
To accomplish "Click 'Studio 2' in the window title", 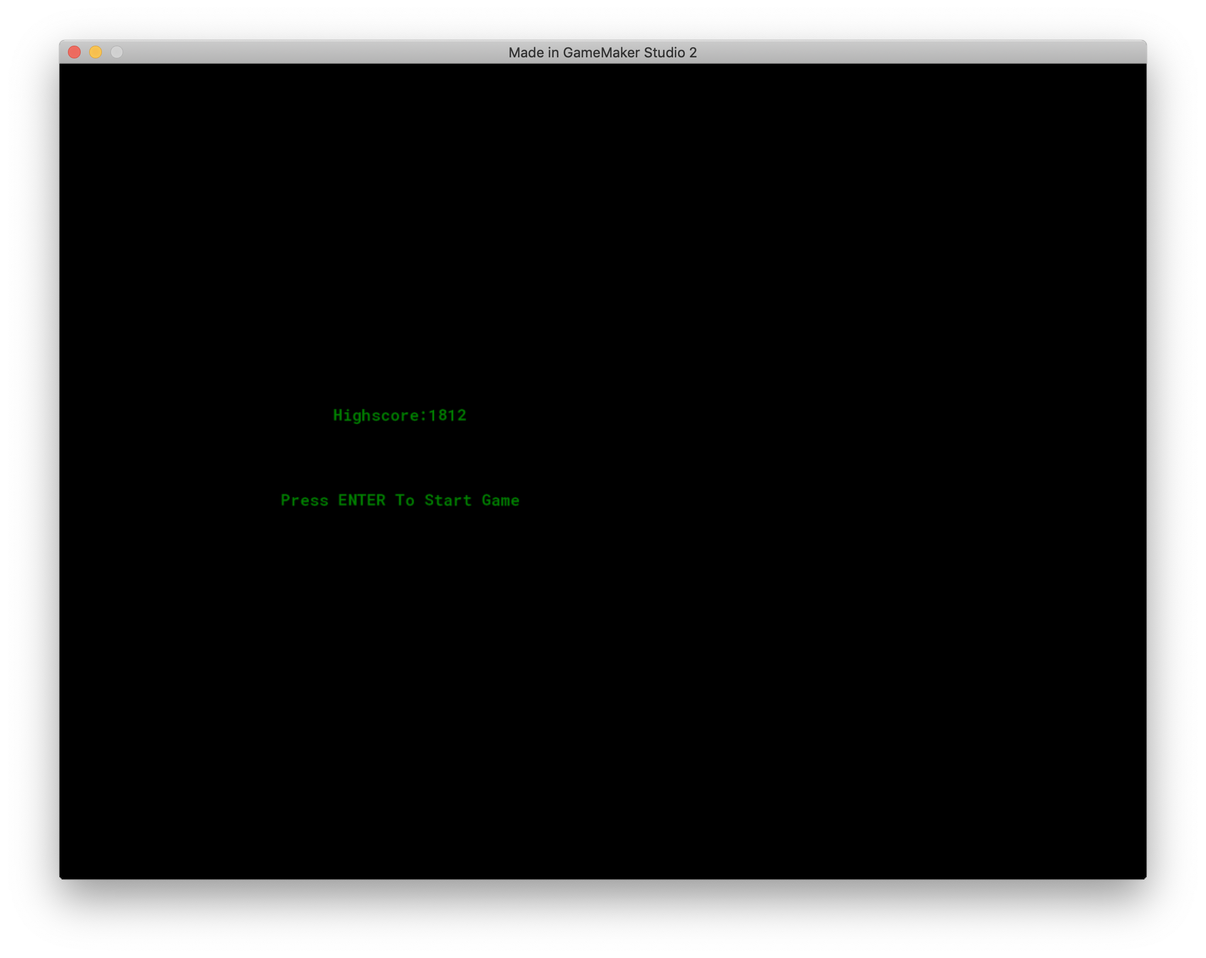I will 670,53.
